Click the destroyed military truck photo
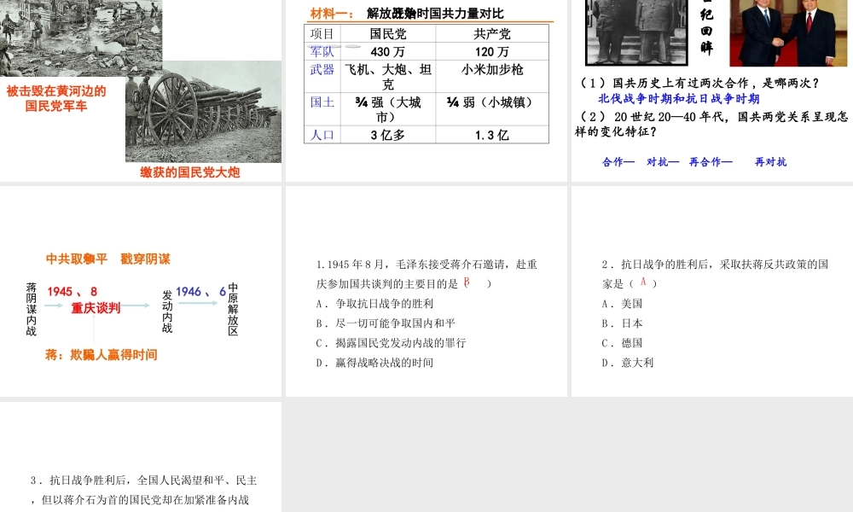 point(81,37)
